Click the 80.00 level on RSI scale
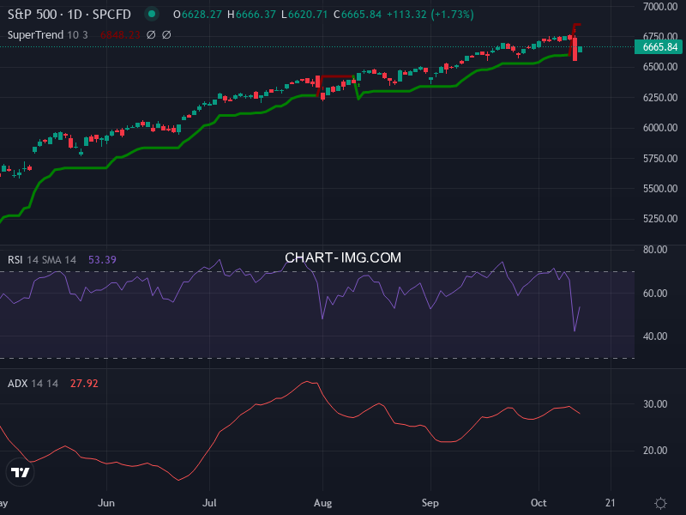This screenshot has height=515, width=686. click(x=655, y=250)
